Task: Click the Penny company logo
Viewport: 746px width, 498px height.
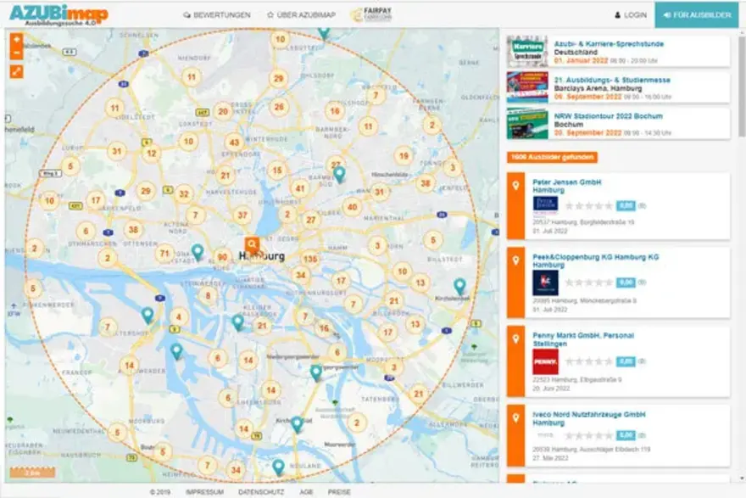Action: pyautogui.click(x=545, y=362)
